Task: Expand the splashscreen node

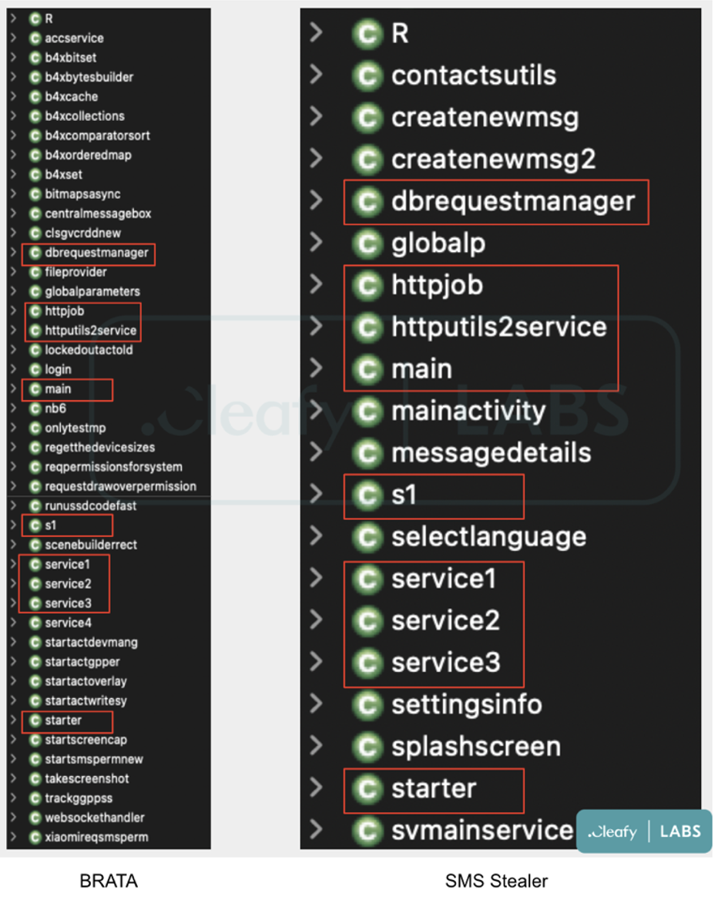Action: click(316, 746)
